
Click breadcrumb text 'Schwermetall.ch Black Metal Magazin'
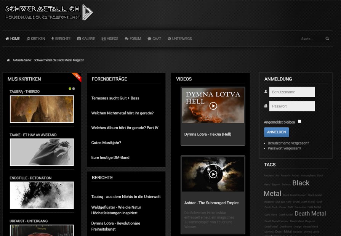(59, 60)
